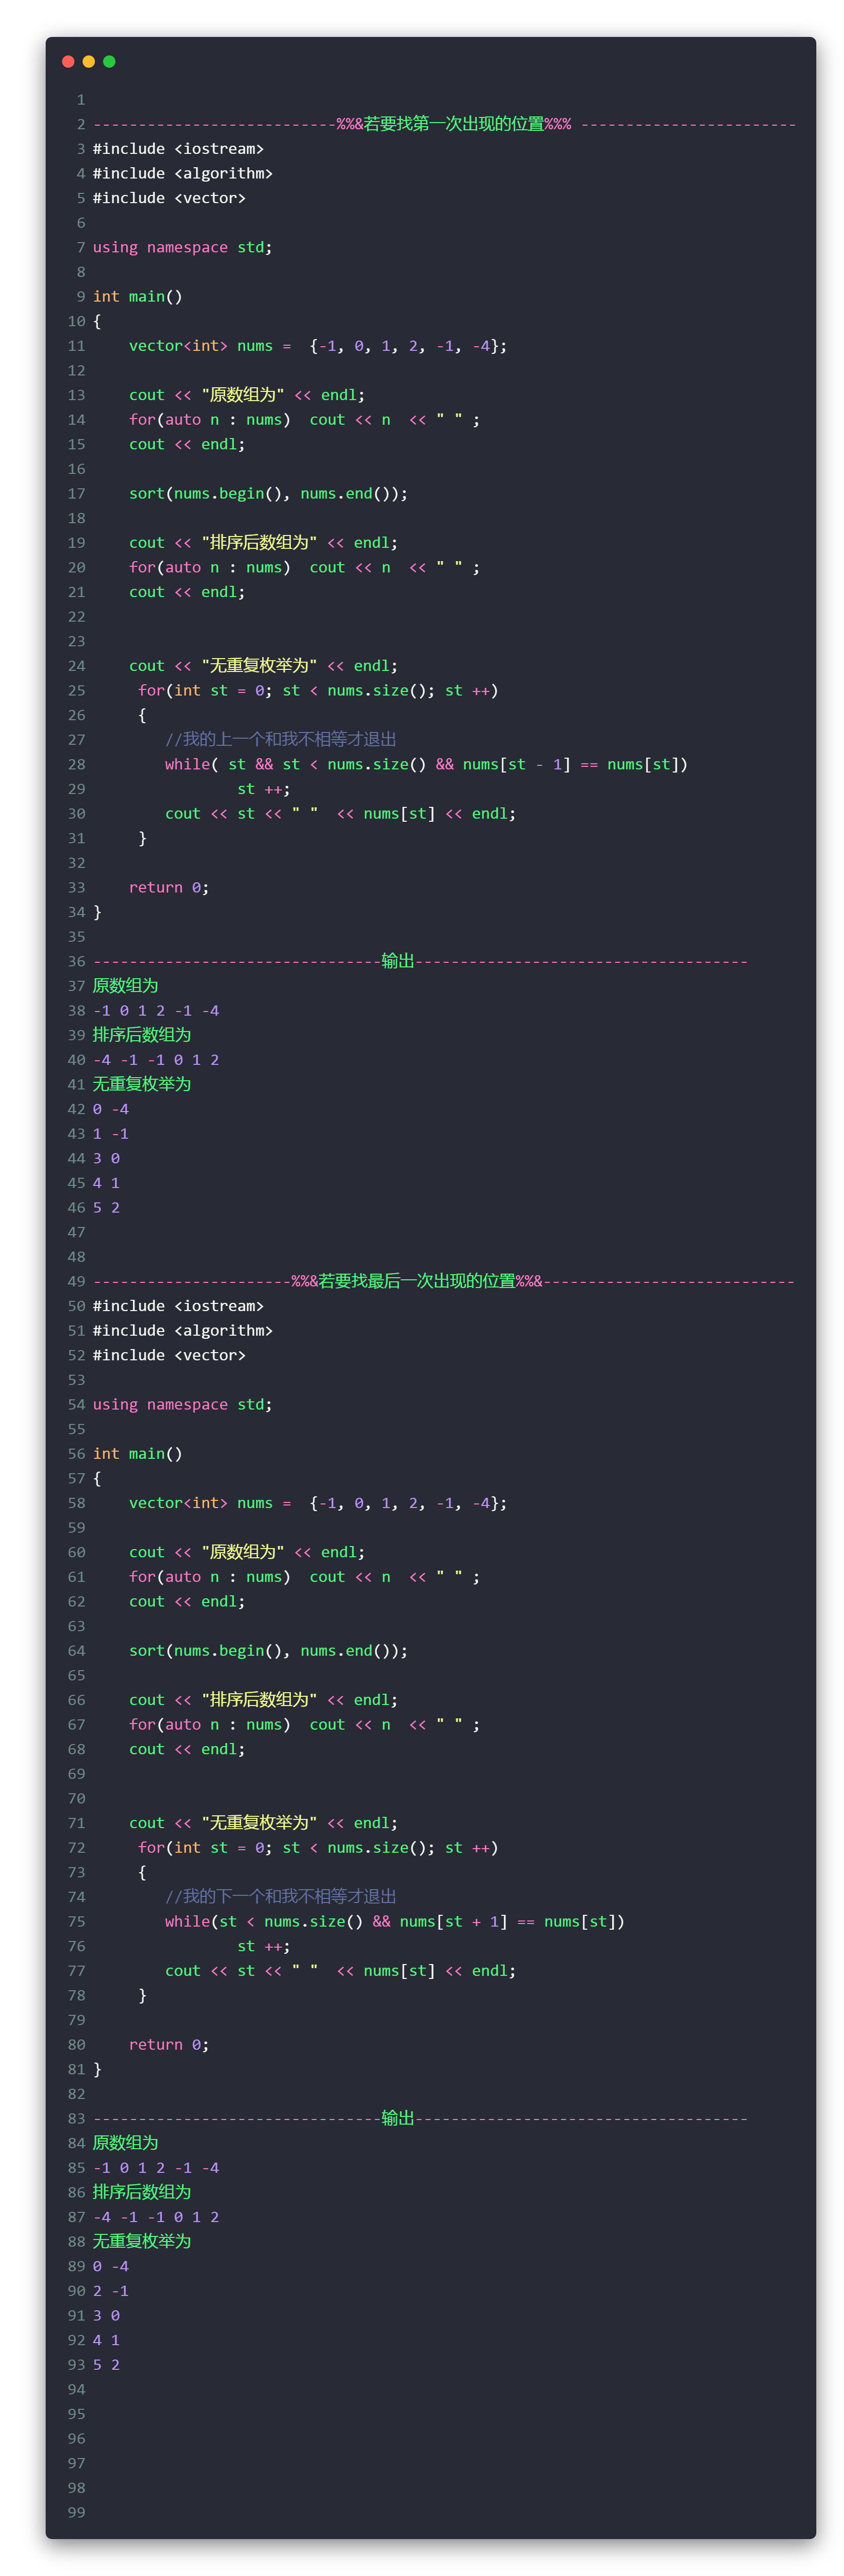Click '#include <algorithm>' on line 4
This screenshot has width=844, height=2576.
tap(182, 174)
